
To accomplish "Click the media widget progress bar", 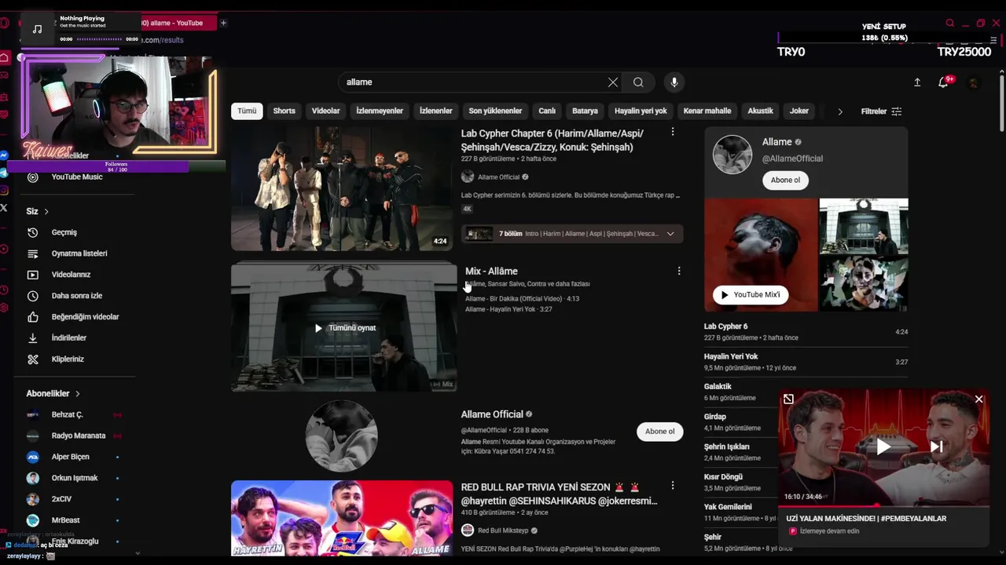I will 100,39.
